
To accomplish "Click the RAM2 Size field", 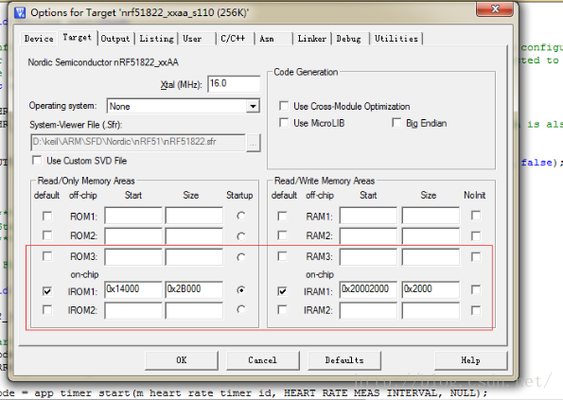I will [431, 235].
